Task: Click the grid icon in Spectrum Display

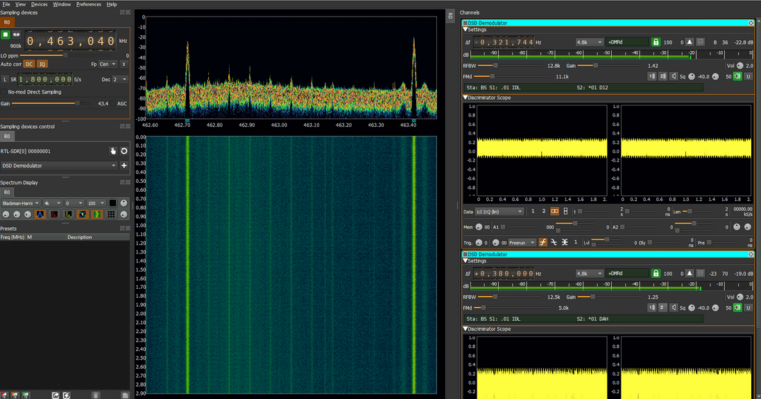Action: click(111, 215)
